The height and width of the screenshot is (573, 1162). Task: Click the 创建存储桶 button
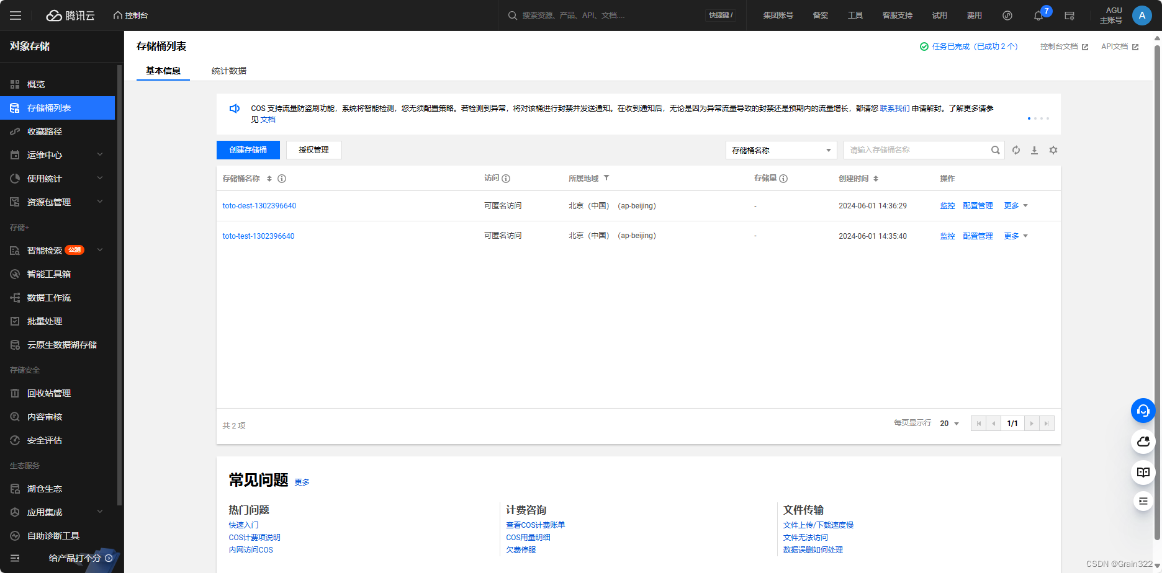pyautogui.click(x=248, y=150)
